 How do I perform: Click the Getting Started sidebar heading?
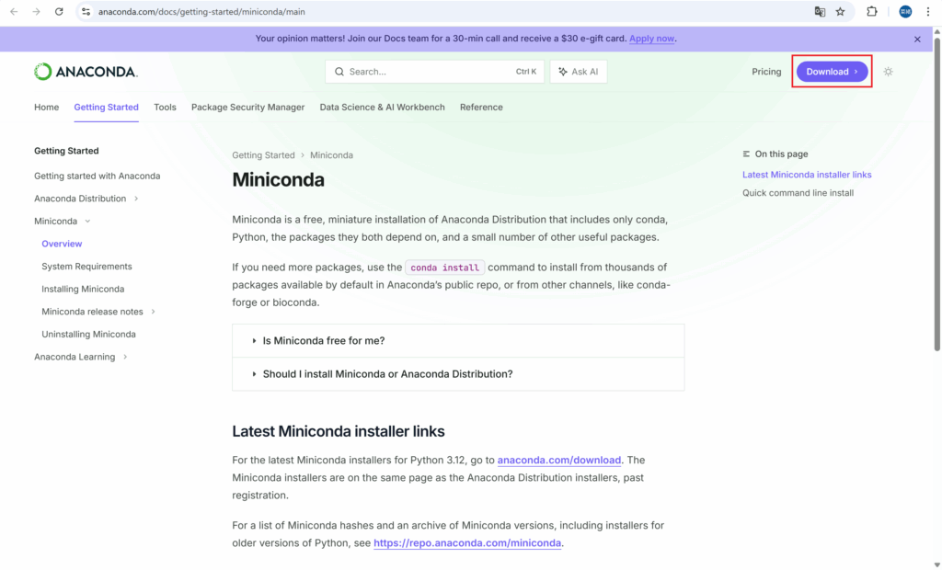click(66, 151)
